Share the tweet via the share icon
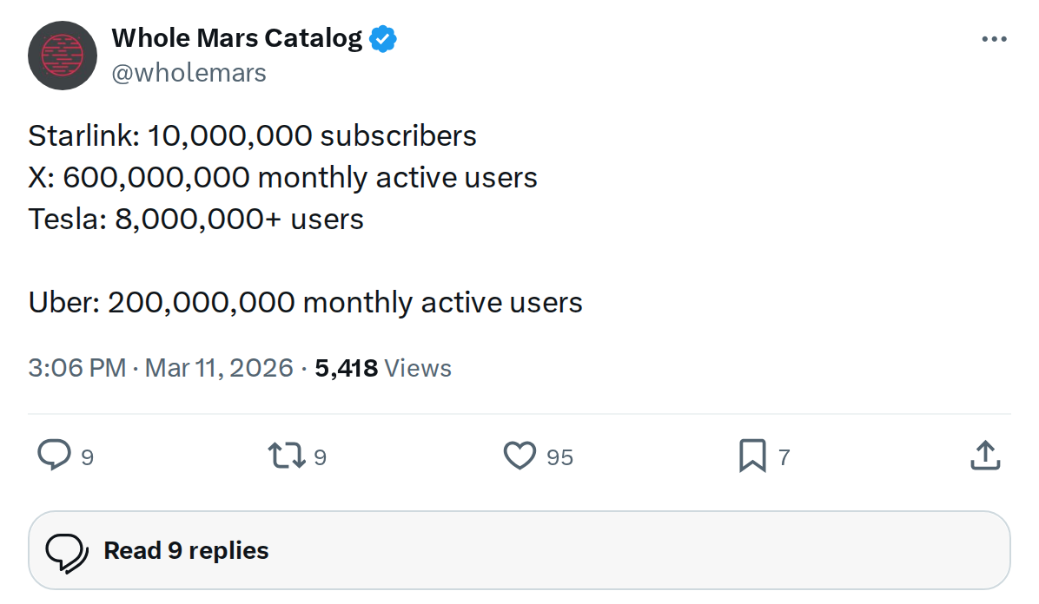This screenshot has width=1039, height=604. [x=984, y=456]
